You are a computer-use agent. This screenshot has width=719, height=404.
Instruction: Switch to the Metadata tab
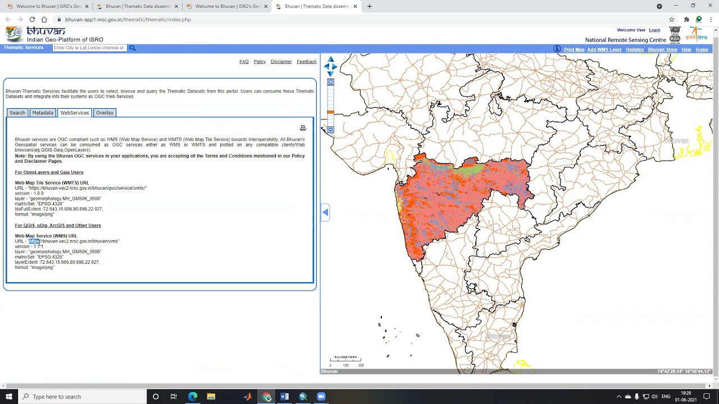click(43, 113)
